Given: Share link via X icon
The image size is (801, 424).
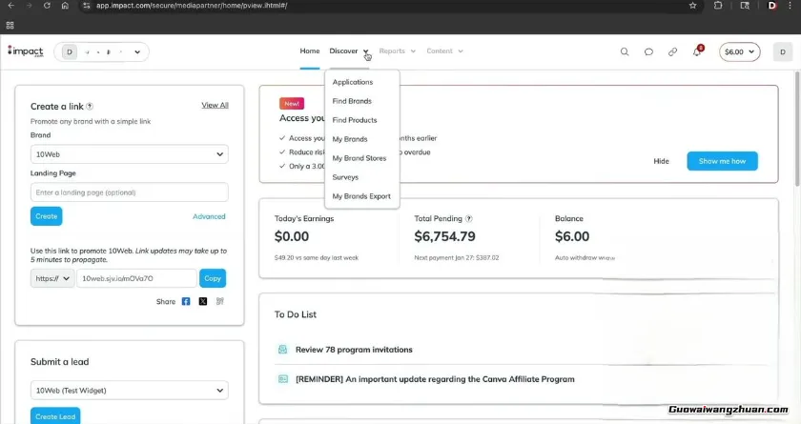Looking at the screenshot, I should click(203, 301).
